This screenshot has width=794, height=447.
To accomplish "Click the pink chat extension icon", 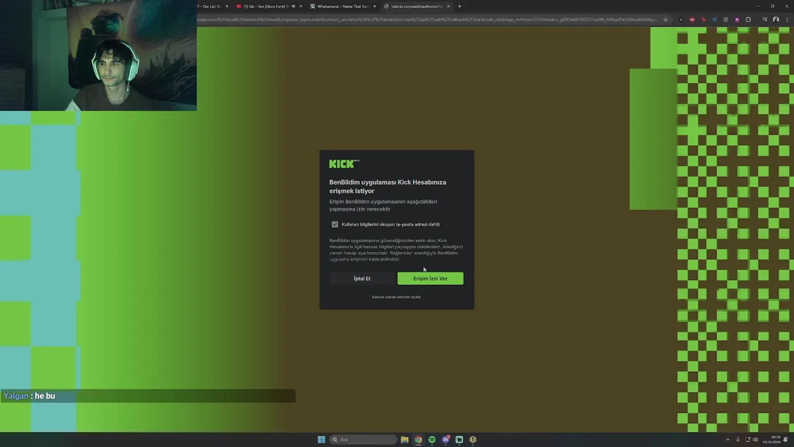I will [737, 19].
